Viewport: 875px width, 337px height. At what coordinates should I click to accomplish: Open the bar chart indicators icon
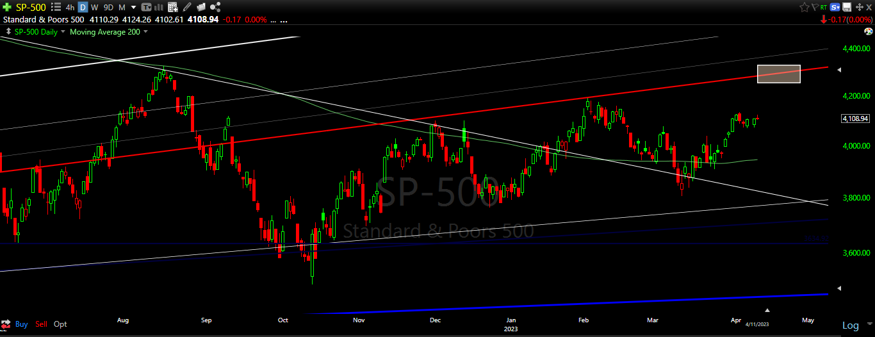158,7
